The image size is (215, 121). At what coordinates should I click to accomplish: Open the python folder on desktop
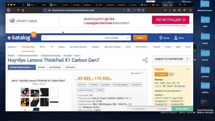(x=205, y=87)
